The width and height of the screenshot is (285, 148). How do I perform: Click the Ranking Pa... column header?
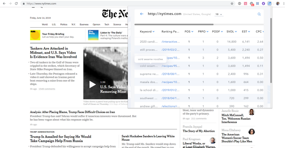click(170, 32)
